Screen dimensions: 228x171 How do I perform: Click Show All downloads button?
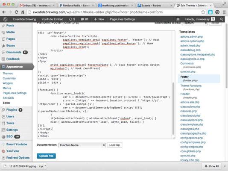pos(212,166)
